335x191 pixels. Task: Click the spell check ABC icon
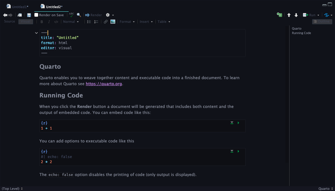[x=71, y=15]
